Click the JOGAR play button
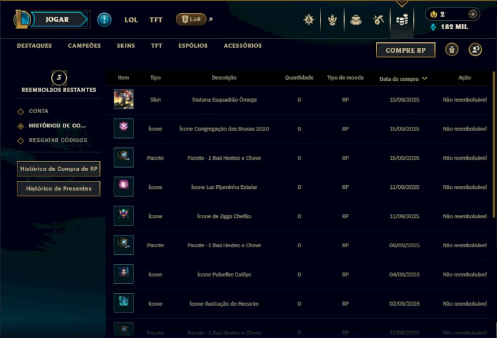 click(59, 19)
